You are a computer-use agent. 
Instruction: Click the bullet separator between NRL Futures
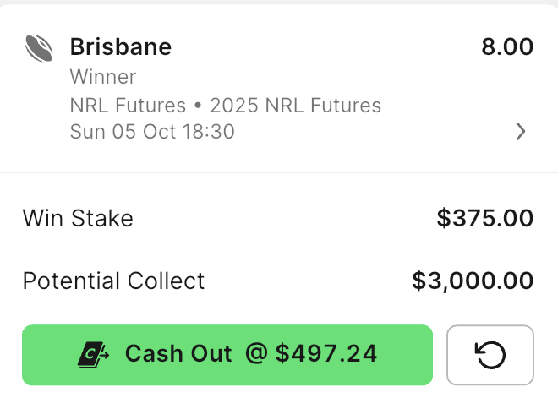pyautogui.click(x=198, y=106)
